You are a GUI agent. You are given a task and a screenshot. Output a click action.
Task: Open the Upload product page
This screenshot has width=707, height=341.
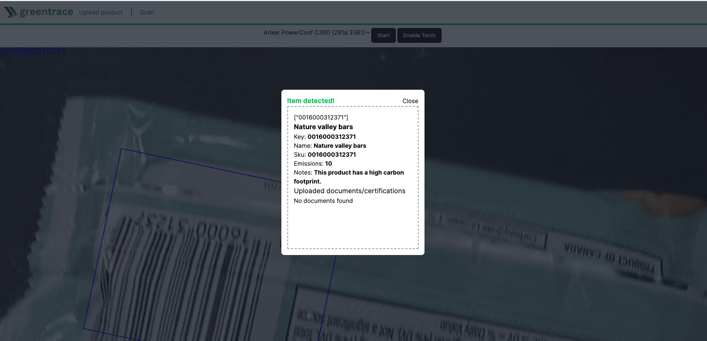click(x=101, y=12)
